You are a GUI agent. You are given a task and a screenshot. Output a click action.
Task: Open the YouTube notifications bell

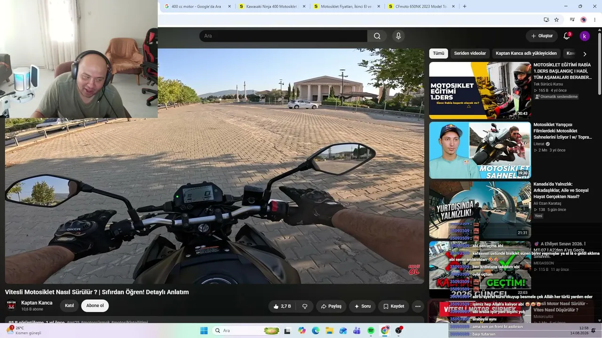(x=567, y=36)
